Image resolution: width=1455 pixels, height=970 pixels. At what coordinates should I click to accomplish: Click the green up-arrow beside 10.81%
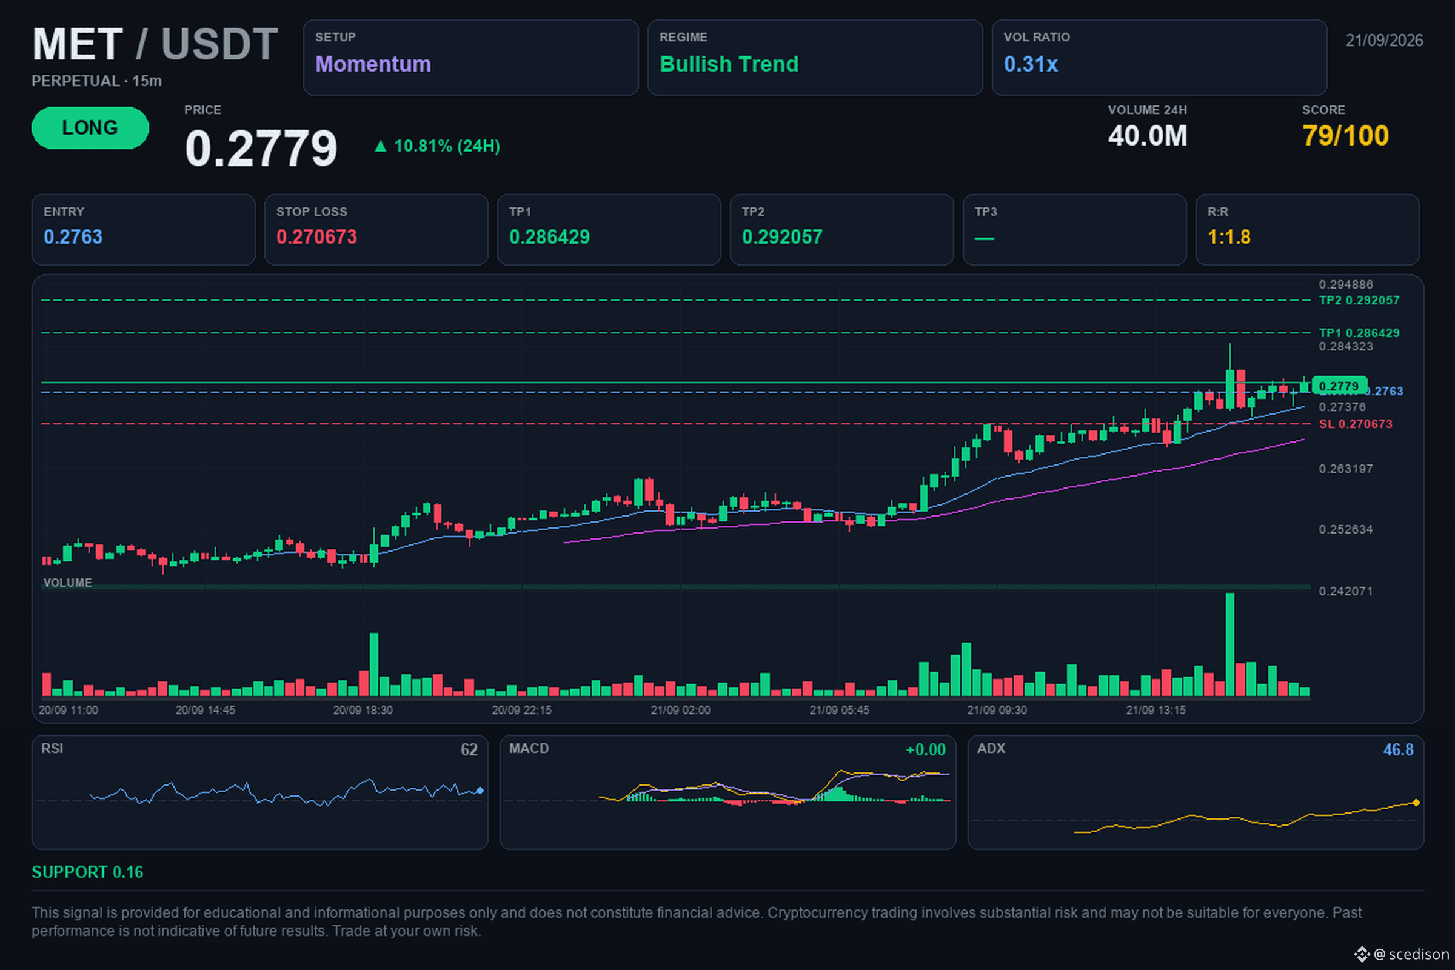[x=381, y=146]
